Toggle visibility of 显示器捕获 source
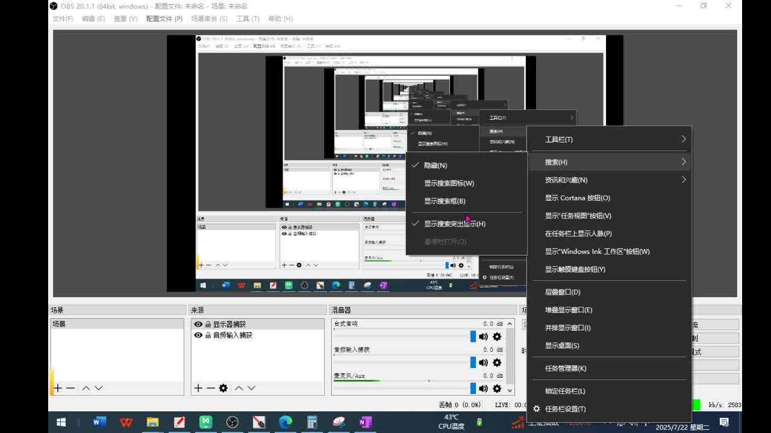 [x=198, y=324]
